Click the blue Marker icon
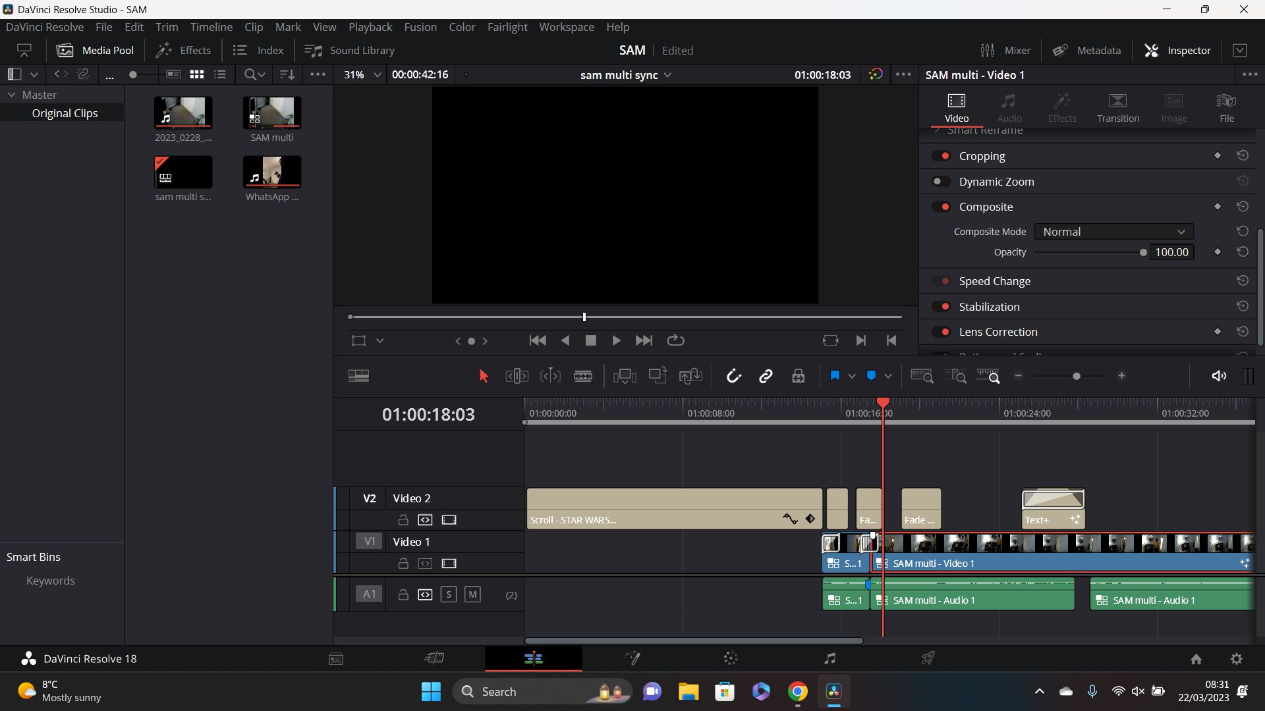This screenshot has height=711, width=1265. [x=871, y=375]
